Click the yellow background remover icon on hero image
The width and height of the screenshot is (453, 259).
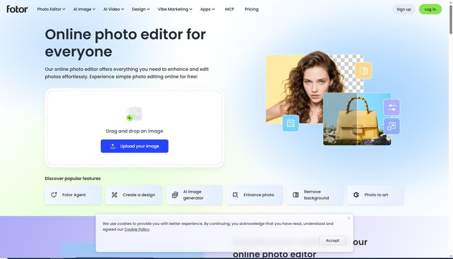click(363, 71)
